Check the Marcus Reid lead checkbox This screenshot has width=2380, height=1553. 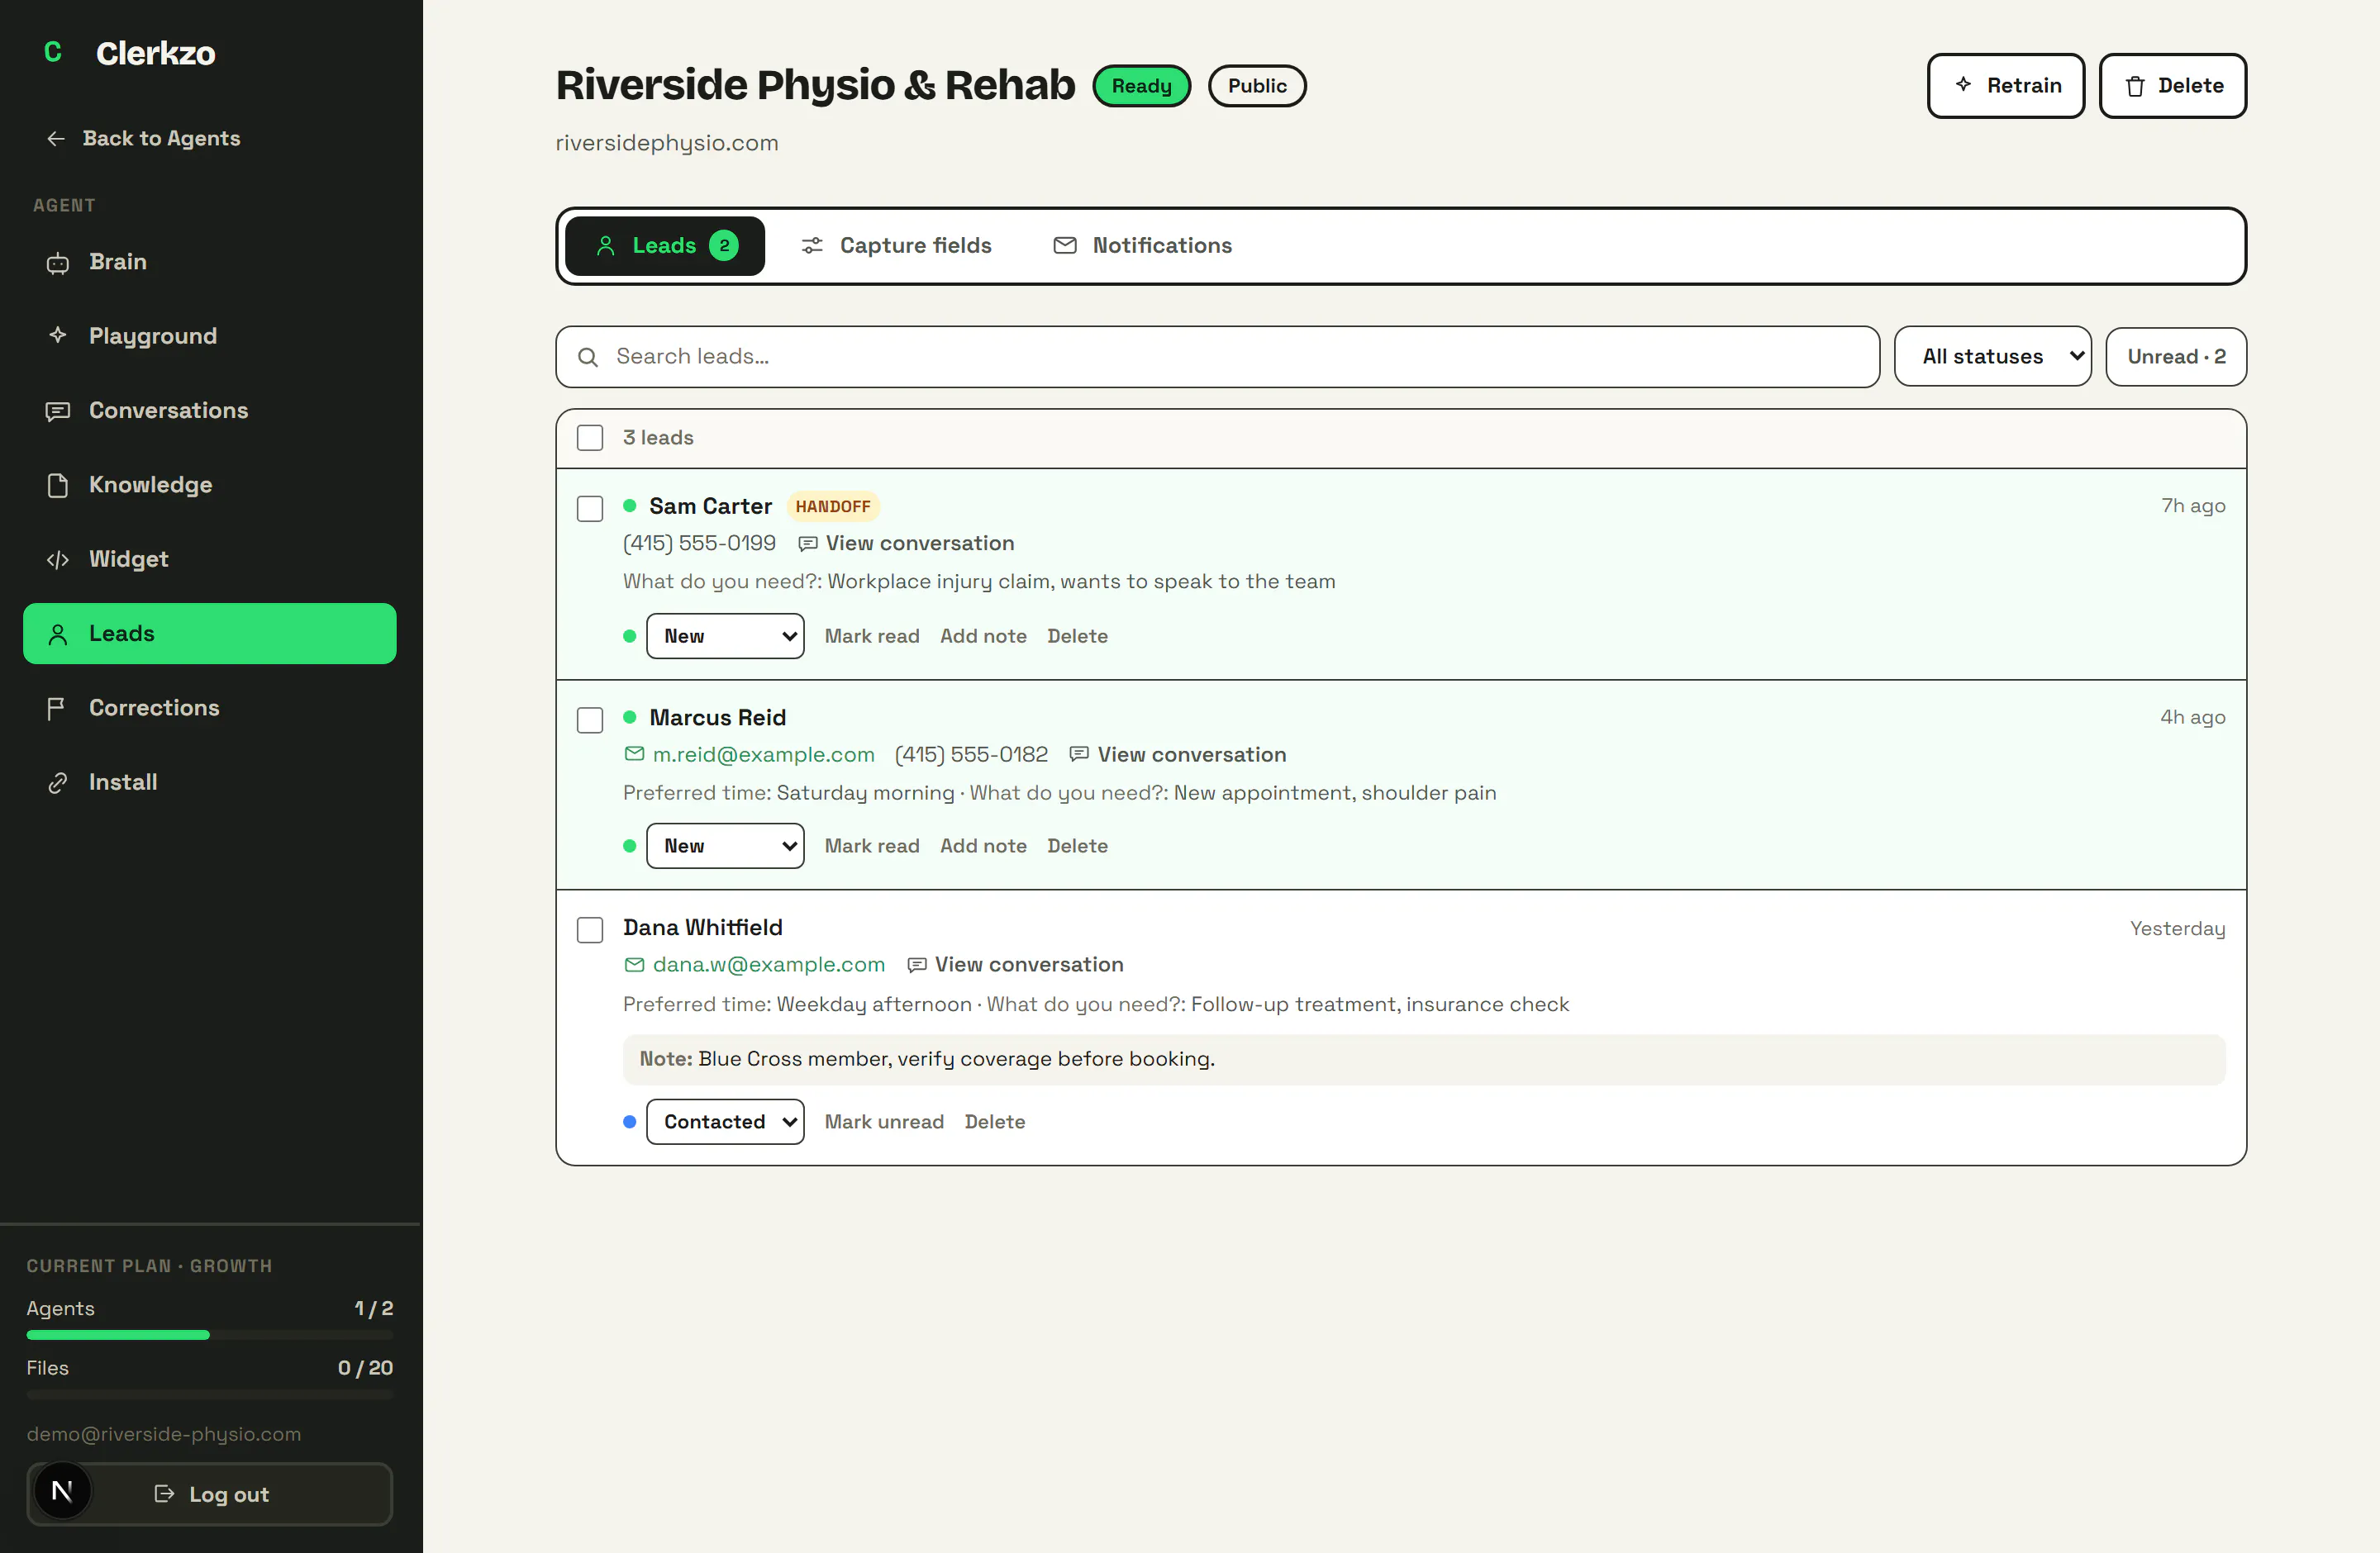coord(590,720)
